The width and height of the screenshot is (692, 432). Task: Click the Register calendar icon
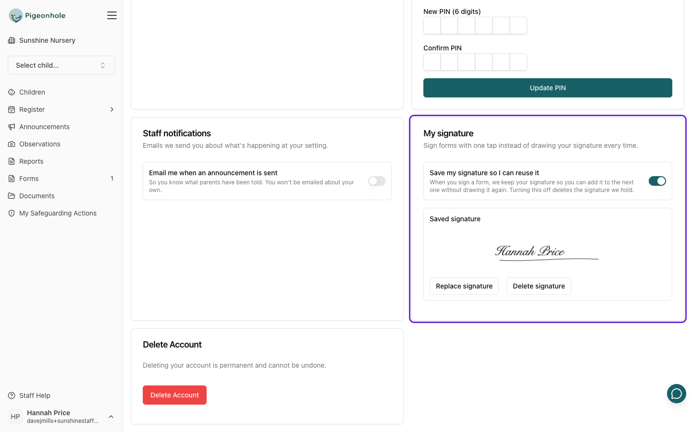[x=12, y=109]
